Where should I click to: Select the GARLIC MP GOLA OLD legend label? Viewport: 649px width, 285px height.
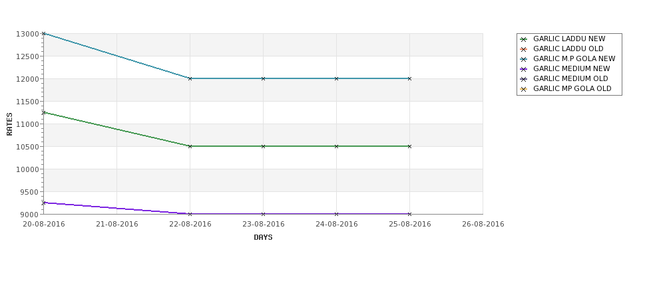pyautogui.click(x=572, y=89)
